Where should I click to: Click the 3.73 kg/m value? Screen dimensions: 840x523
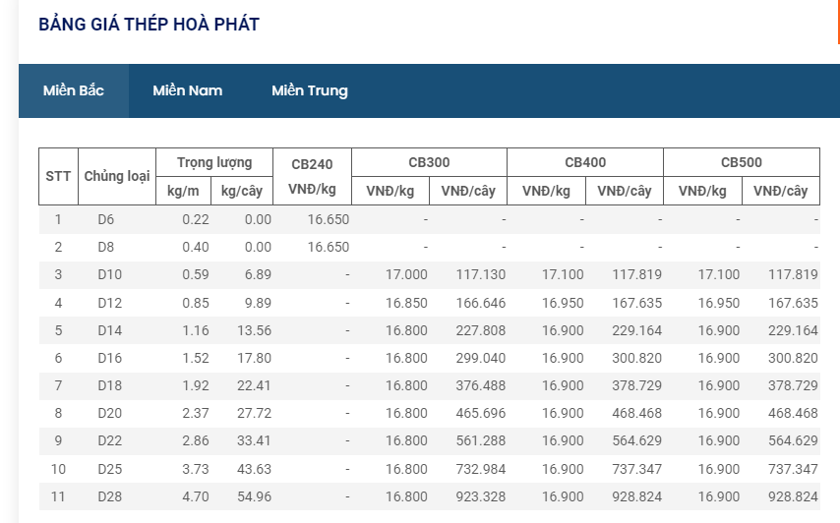(196, 469)
